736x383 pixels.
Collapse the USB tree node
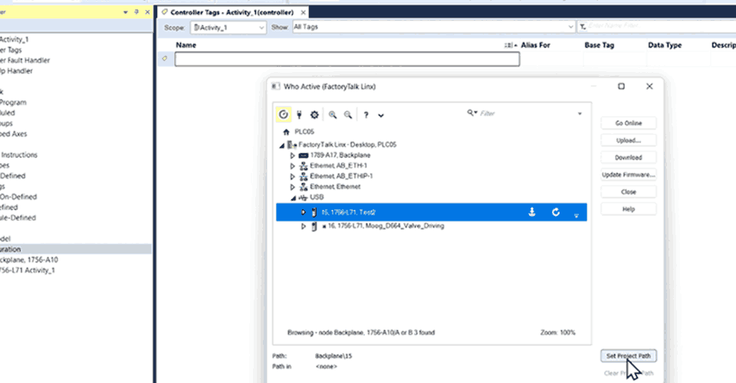(x=292, y=197)
